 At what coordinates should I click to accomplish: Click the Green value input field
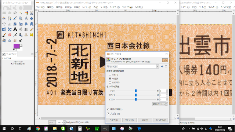pos(163,95)
